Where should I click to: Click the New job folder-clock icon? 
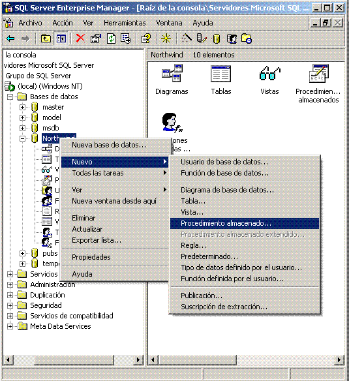pyautogui.click(x=247, y=38)
